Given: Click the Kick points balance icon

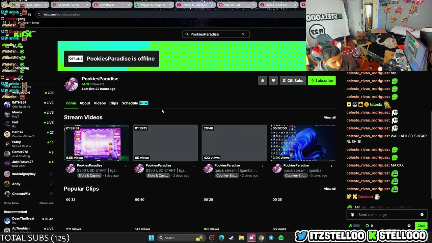Looking at the screenshot, I should (367, 226).
